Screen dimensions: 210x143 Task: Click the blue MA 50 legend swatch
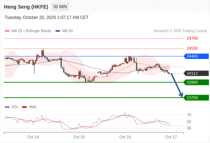(58, 31)
